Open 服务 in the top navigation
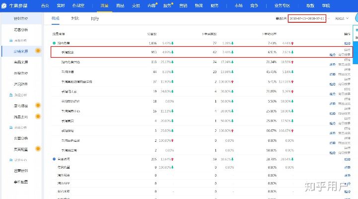The image size is (358, 199). point(167,5)
